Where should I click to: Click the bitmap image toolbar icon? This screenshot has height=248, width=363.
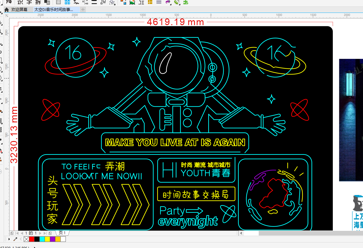[x=132, y=3]
